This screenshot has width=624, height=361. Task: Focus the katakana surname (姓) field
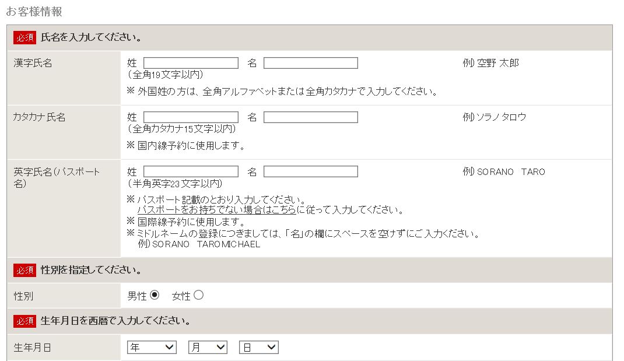(191, 117)
